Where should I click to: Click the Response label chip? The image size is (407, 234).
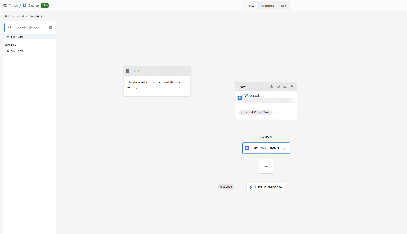(225, 187)
